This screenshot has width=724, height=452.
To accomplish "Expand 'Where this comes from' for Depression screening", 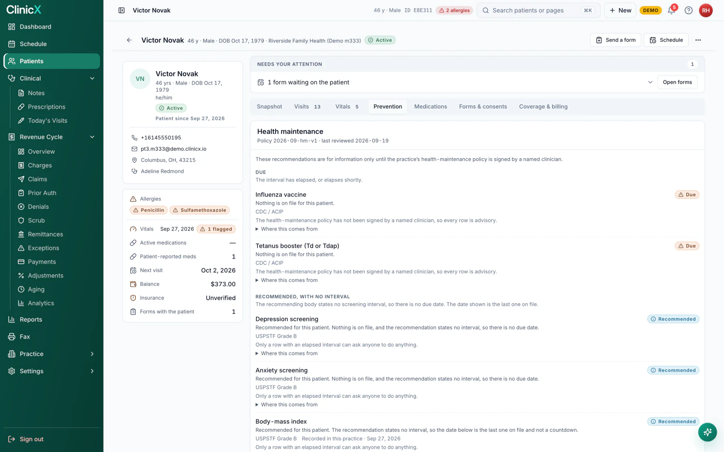I will tap(286, 353).
